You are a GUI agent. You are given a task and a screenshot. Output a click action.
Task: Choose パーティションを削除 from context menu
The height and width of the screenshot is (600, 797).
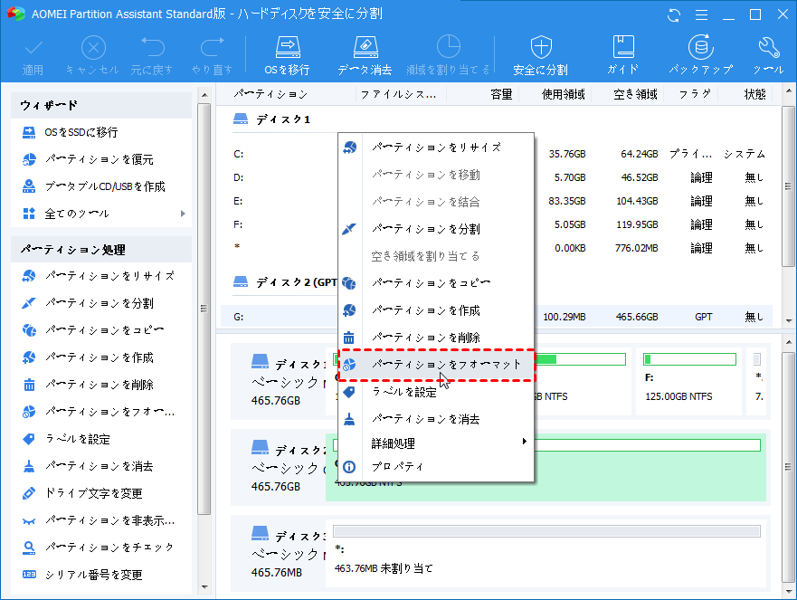click(436, 338)
